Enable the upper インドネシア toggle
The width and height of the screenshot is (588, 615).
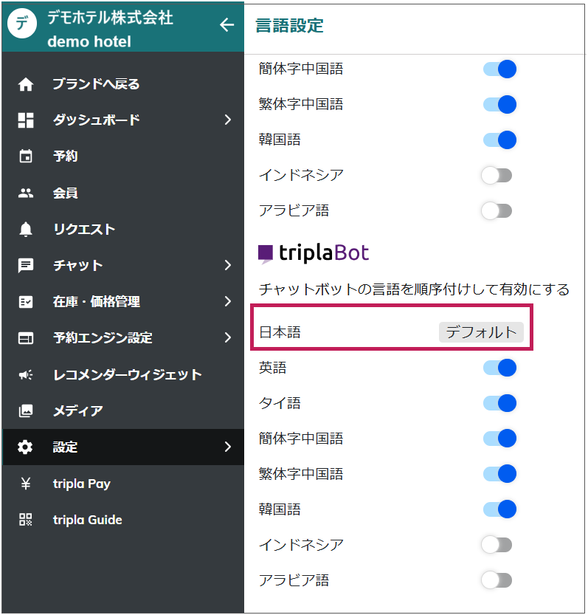click(497, 175)
